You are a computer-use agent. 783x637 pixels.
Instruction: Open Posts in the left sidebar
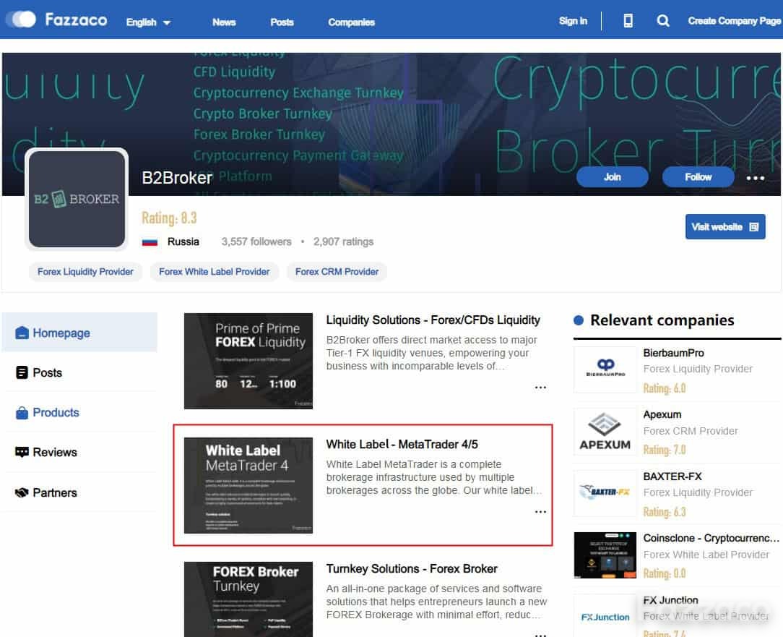point(79,372)
